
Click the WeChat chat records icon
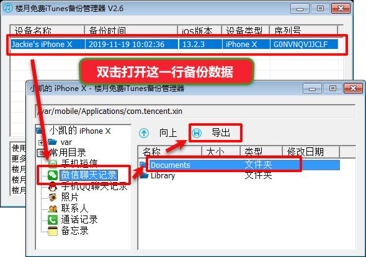point(53,175)
